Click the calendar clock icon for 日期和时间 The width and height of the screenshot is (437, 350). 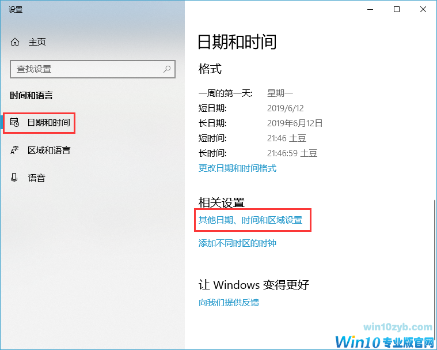[x=14, y=122]
